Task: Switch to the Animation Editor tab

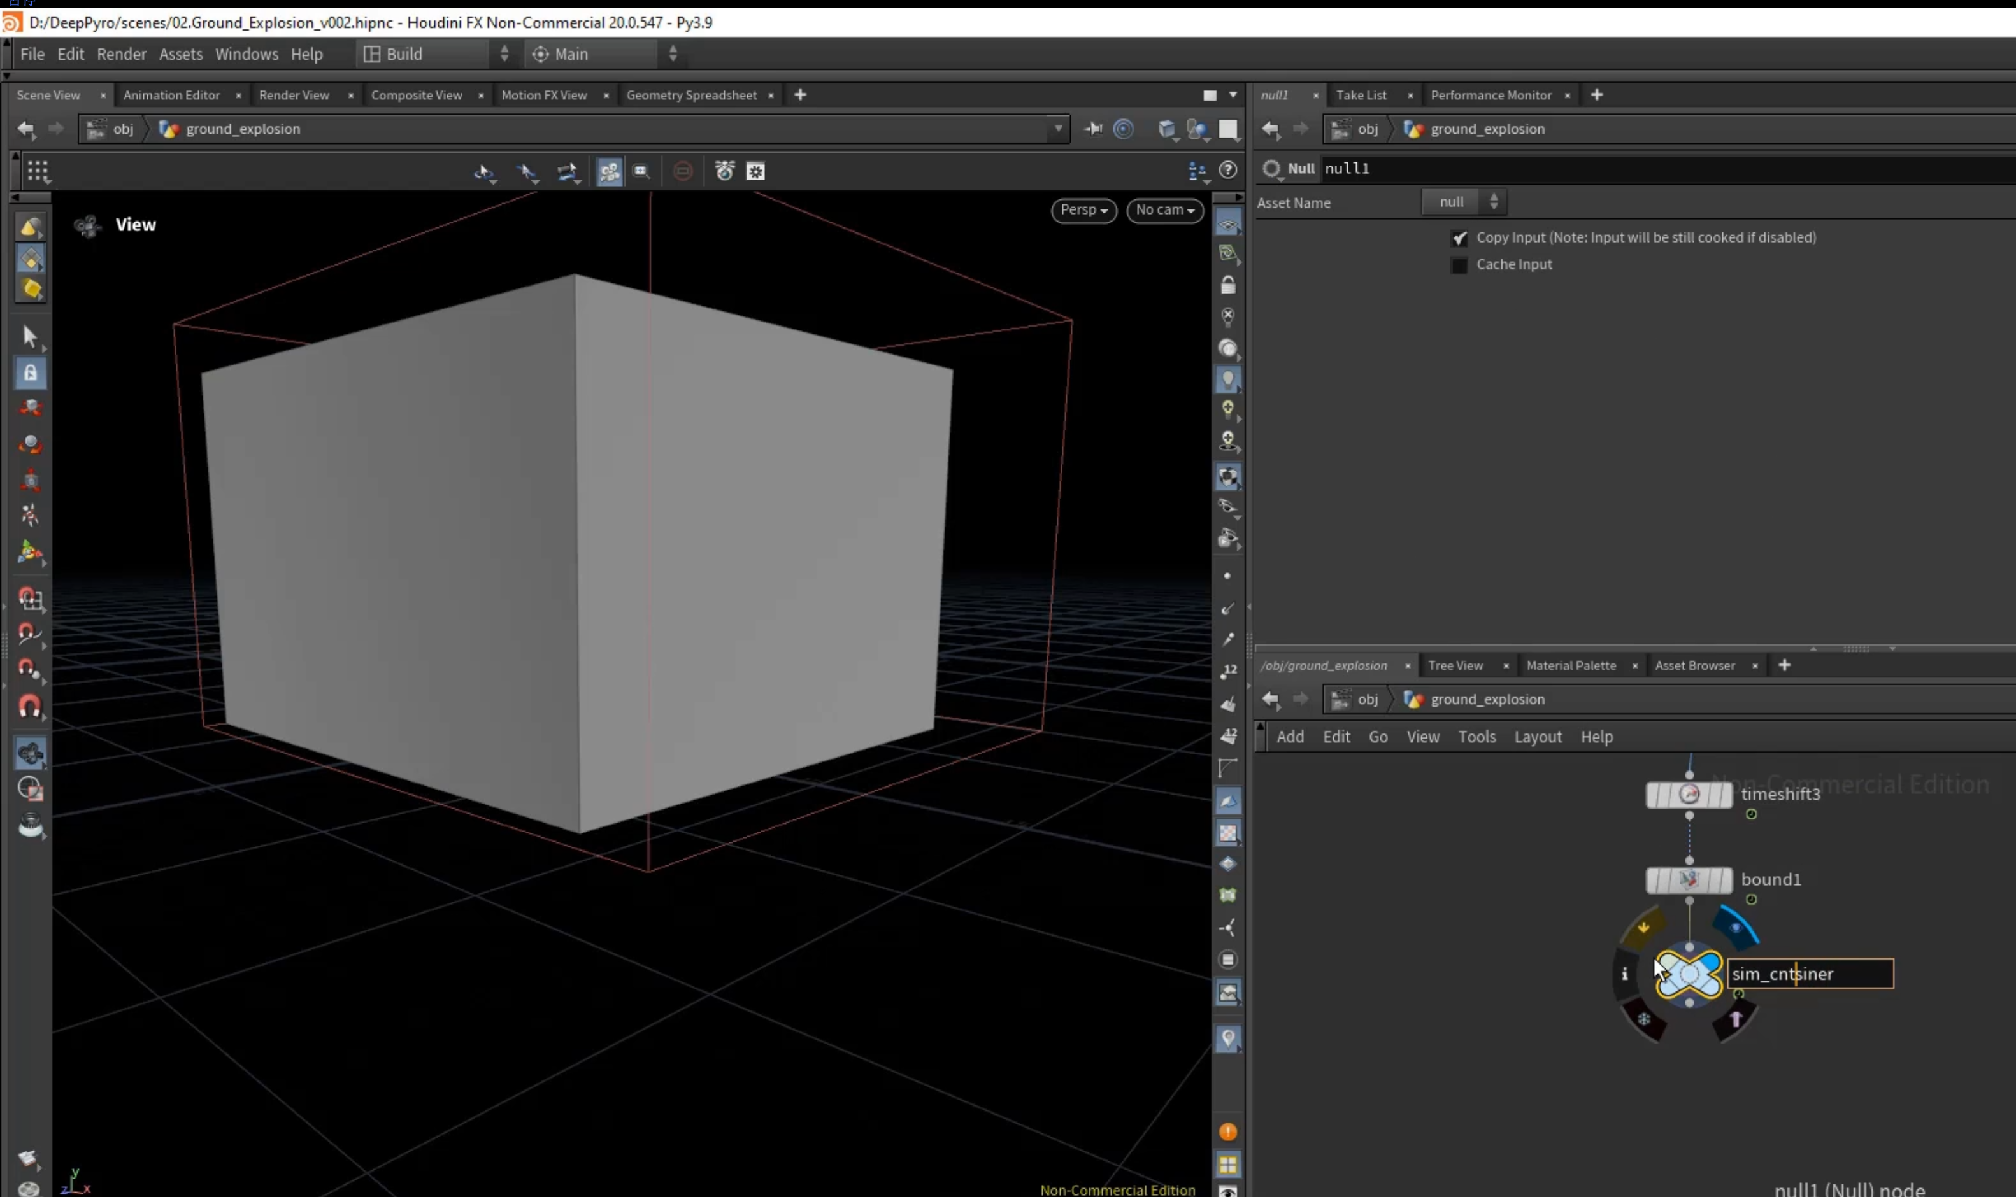Action: 171,95
